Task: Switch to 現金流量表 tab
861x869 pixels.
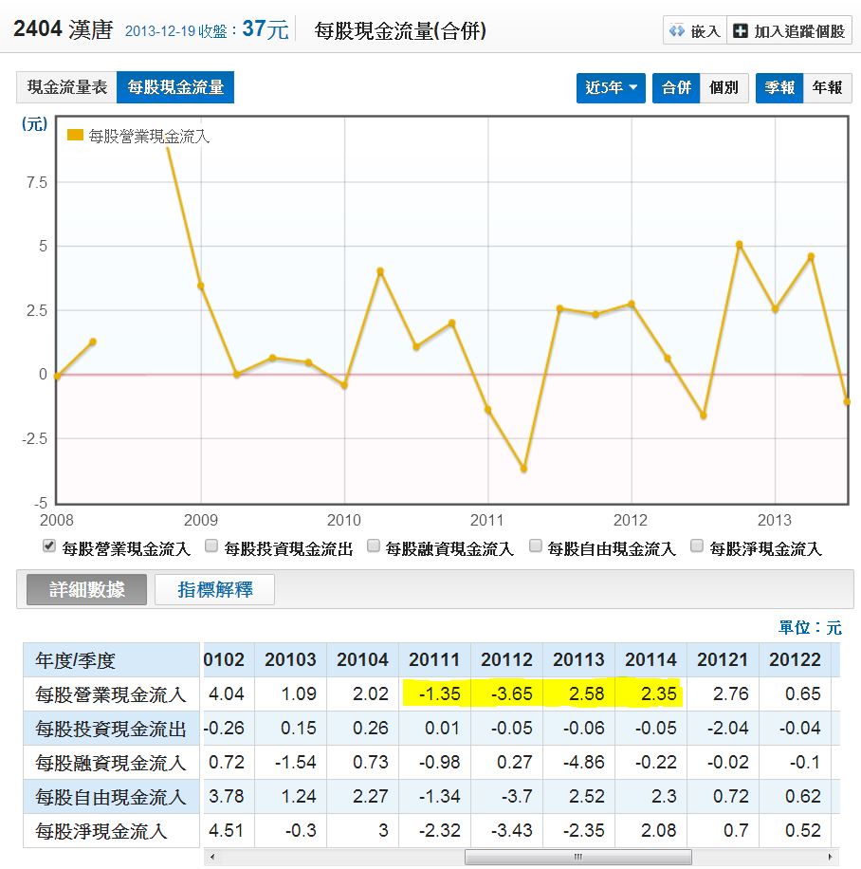Action: [66, 87]
